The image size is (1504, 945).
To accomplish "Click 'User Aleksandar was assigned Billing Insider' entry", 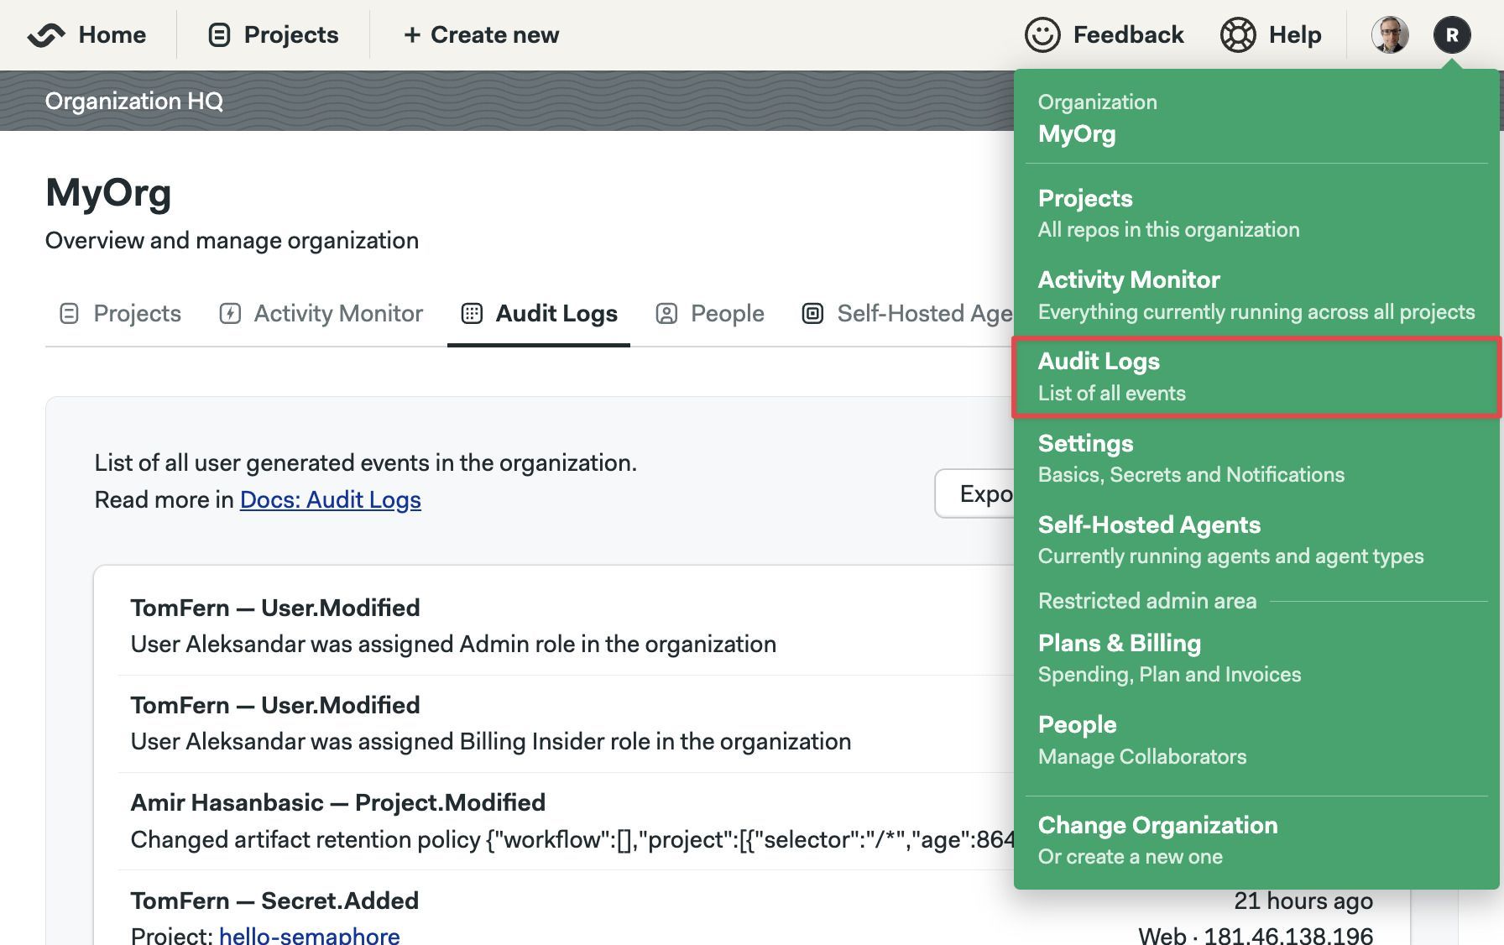I will [x=491, y=741].
